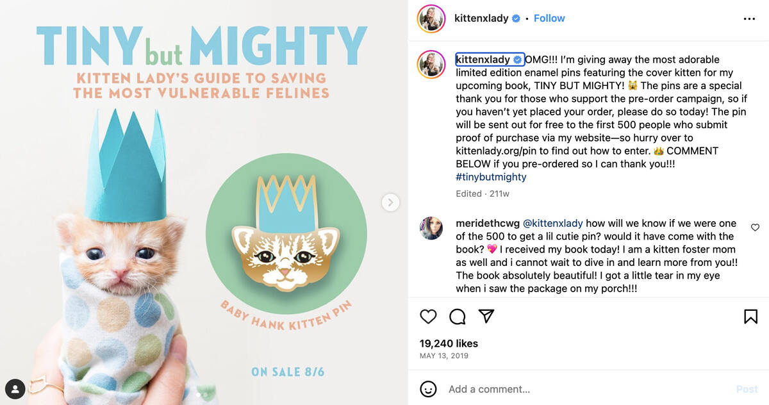
Task: Like meridethcwg's comment
Action: [x=755, y=227]
